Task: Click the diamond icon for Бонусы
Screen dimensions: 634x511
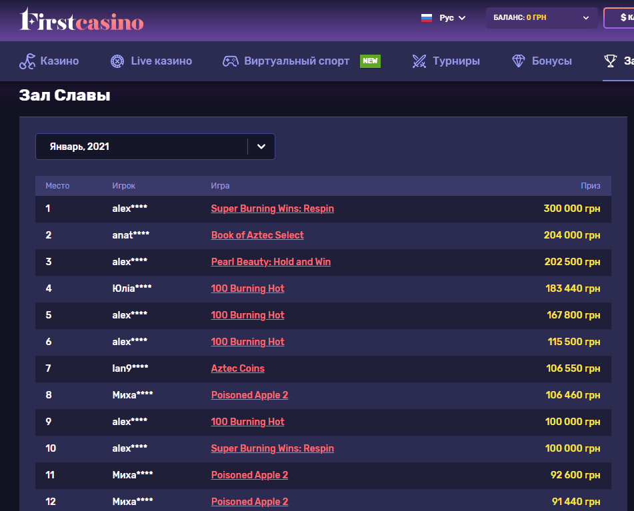Action: point(519,61)
